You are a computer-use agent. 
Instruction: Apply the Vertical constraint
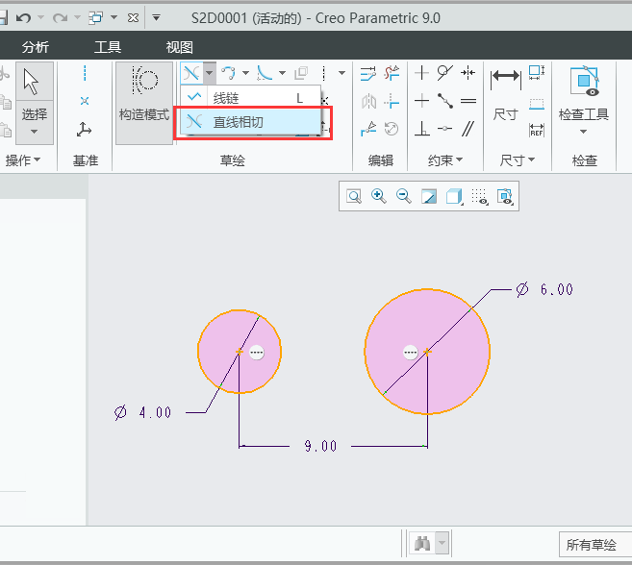coord(421,73)
